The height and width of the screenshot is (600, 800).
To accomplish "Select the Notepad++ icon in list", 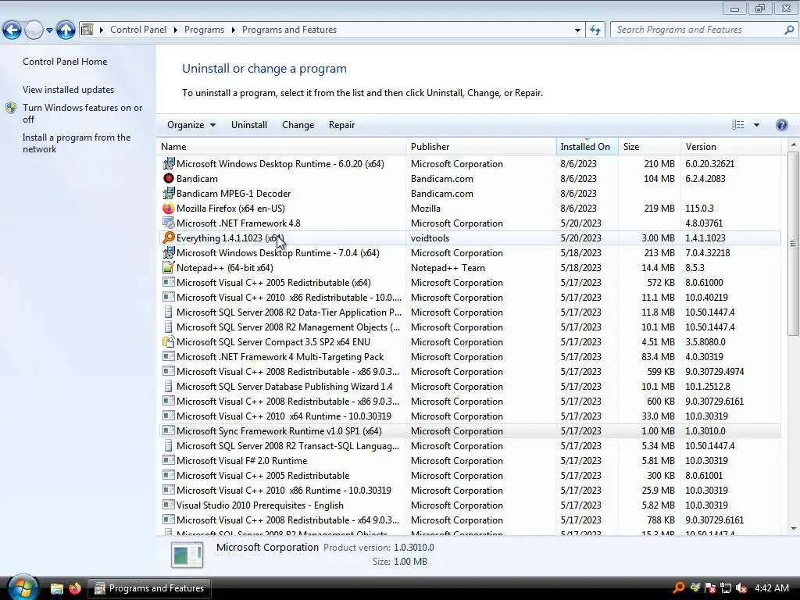I will click(169, 267).
